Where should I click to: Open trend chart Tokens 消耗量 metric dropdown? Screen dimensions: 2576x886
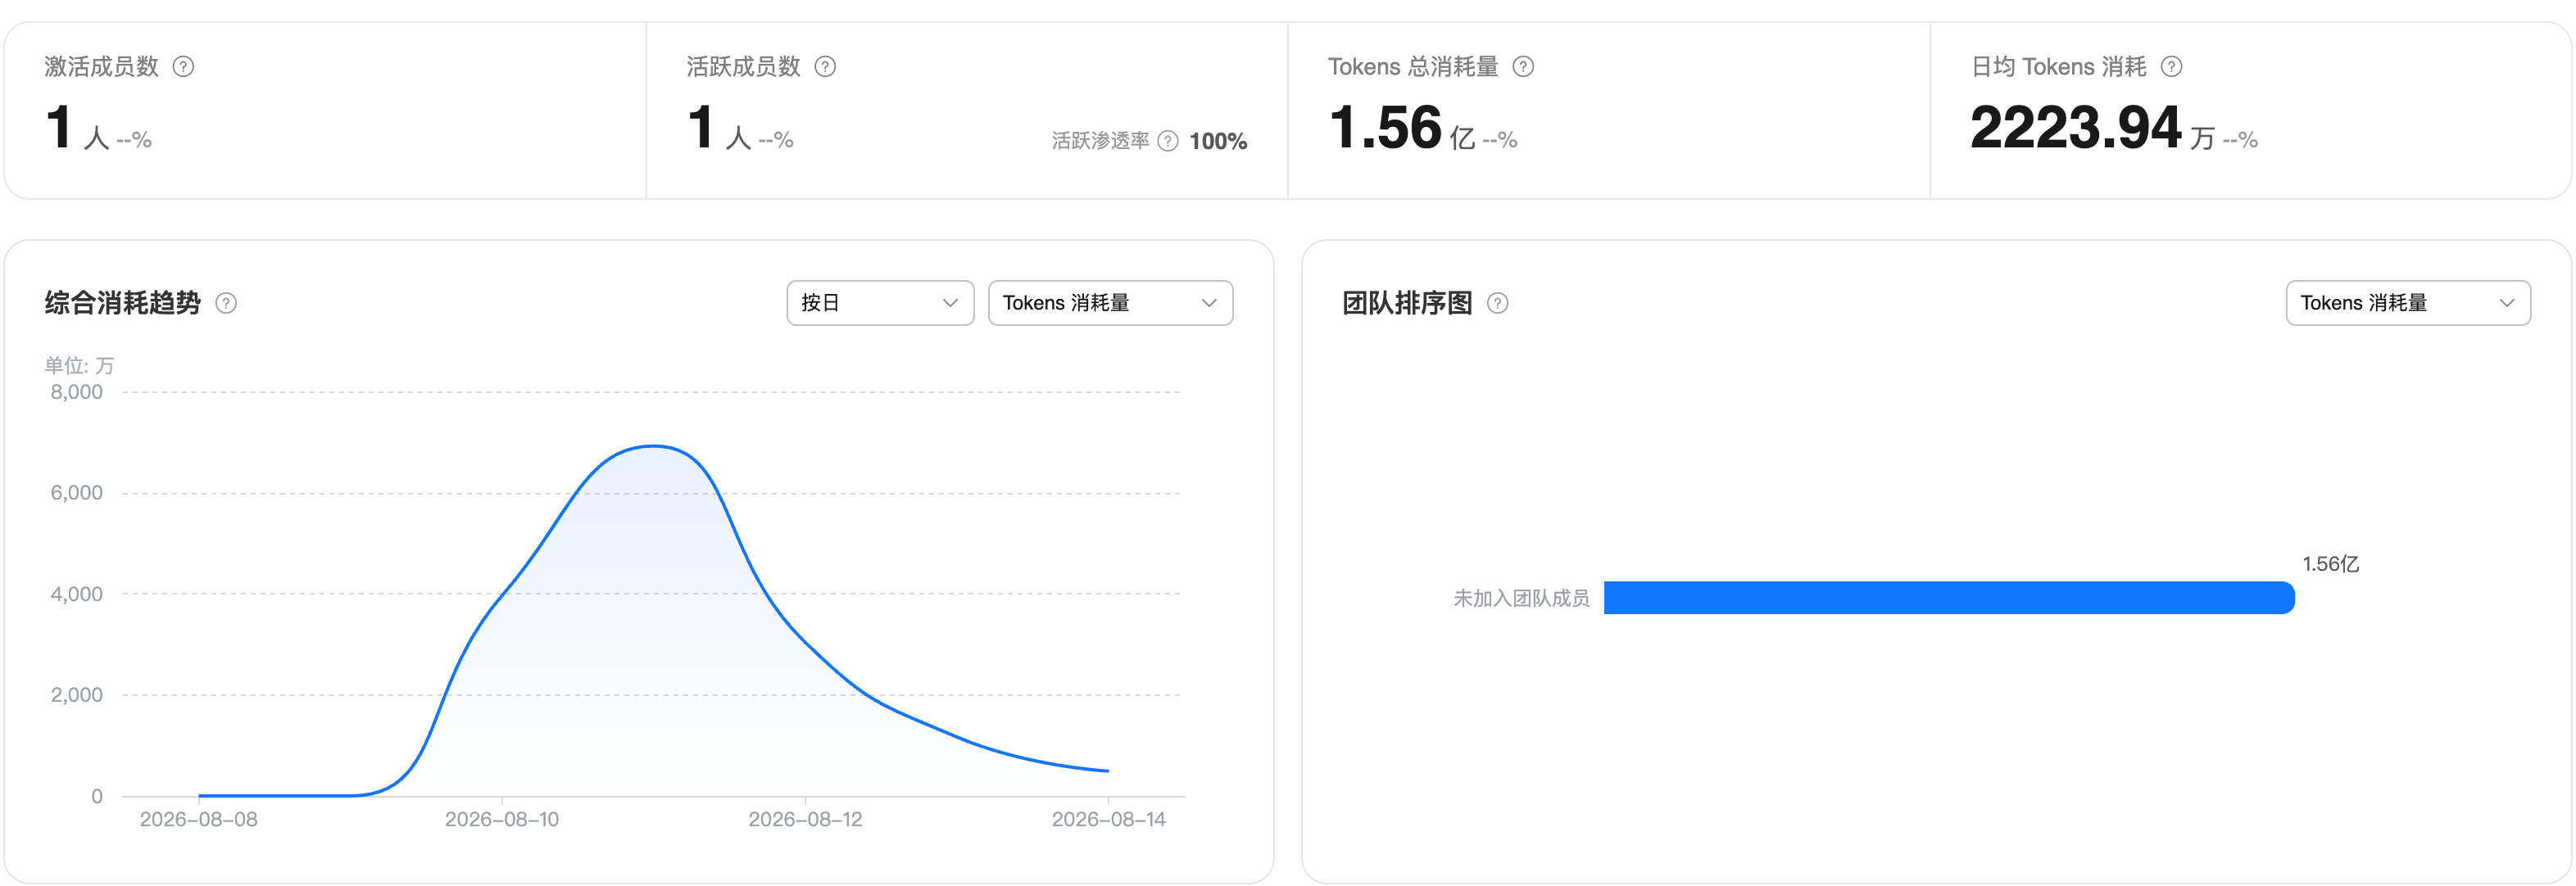pyautogui.click(x=1110, y=304)
